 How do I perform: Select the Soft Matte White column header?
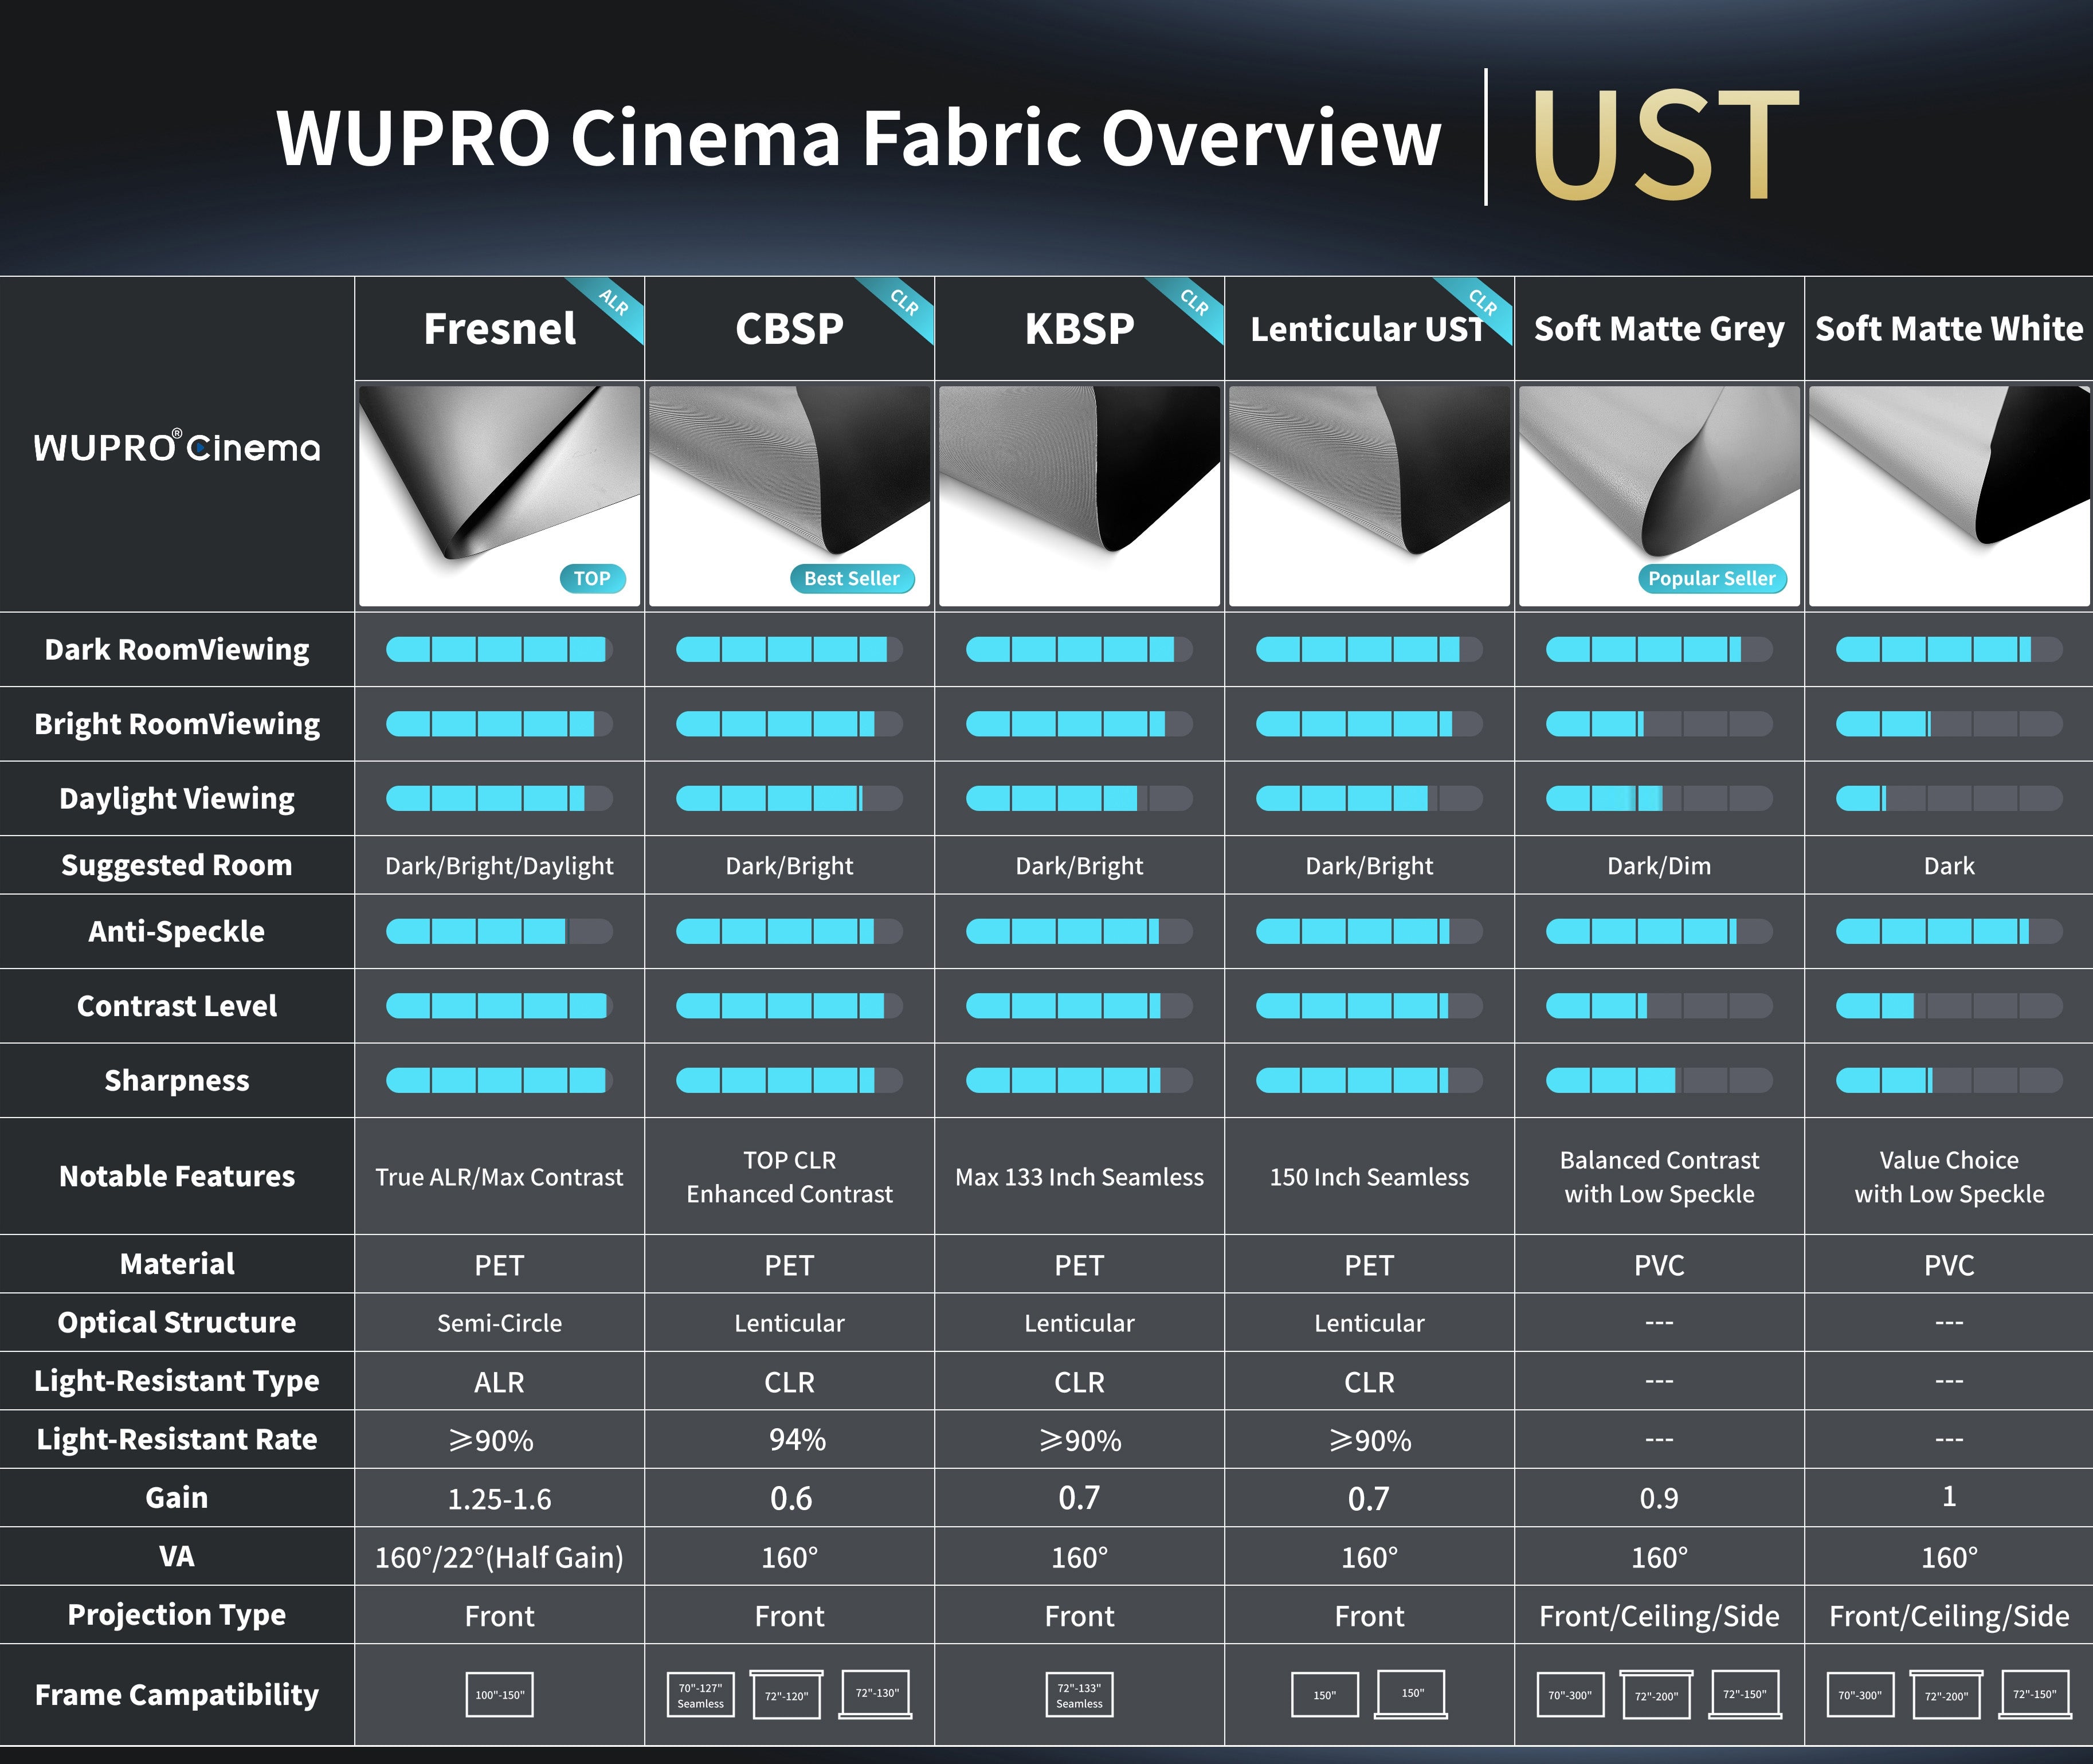pos(1949,328)
